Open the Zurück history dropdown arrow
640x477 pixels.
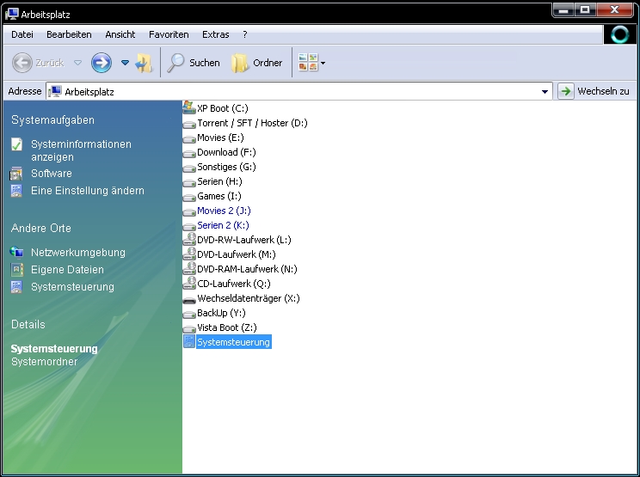tap(77, 63)
